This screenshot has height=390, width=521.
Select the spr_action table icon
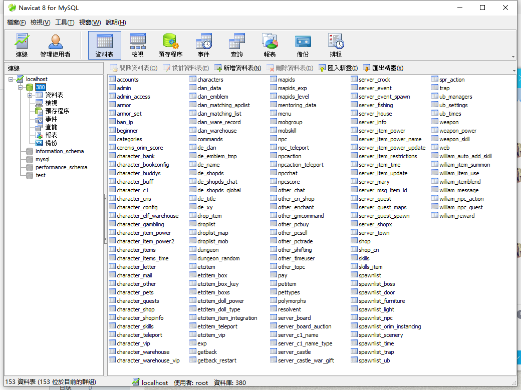coord(435,79)
